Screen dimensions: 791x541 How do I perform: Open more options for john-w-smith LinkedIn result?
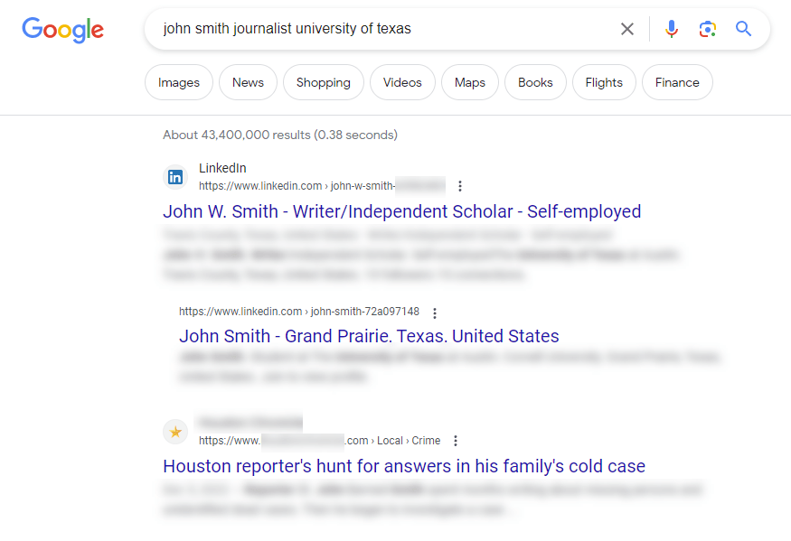coord(460,186)
